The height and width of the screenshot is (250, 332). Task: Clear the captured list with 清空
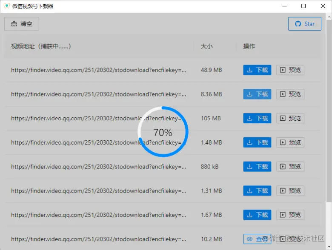(22, 24)
